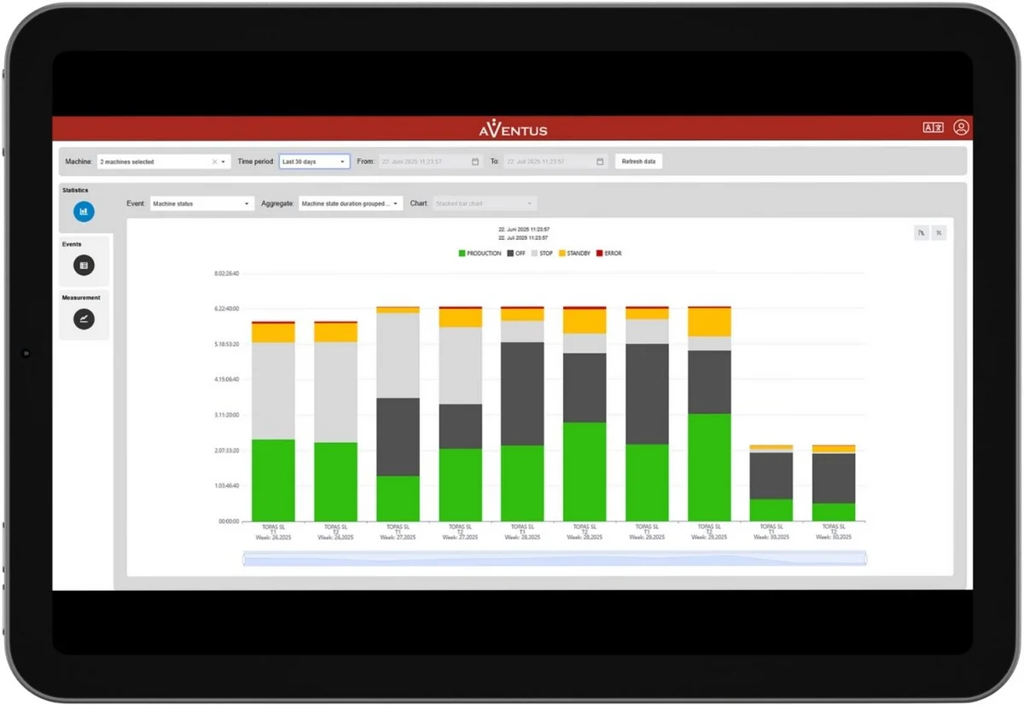Open the Events table view
Screen dimensions: 1024x705
[84, 265]
